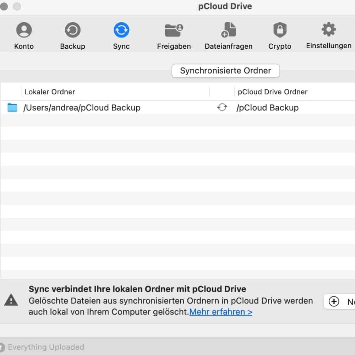Click the folder icon beside /Users/andrea/pCloud Backup

pos(12,107)
